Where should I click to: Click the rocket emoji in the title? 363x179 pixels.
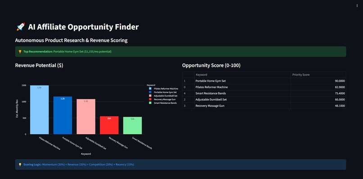[21, 27]
